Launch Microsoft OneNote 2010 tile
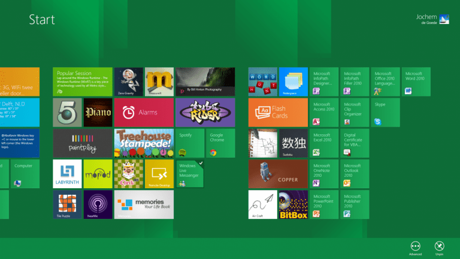Image resolution: width=460 pixels, height=259 pixels. (x=324, y=174)
